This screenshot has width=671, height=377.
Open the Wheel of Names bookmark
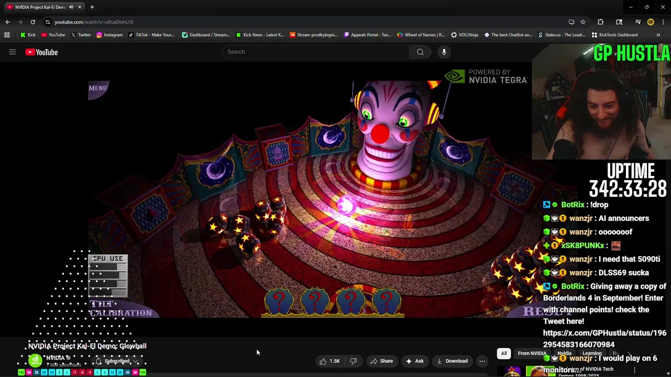[421, 35]
